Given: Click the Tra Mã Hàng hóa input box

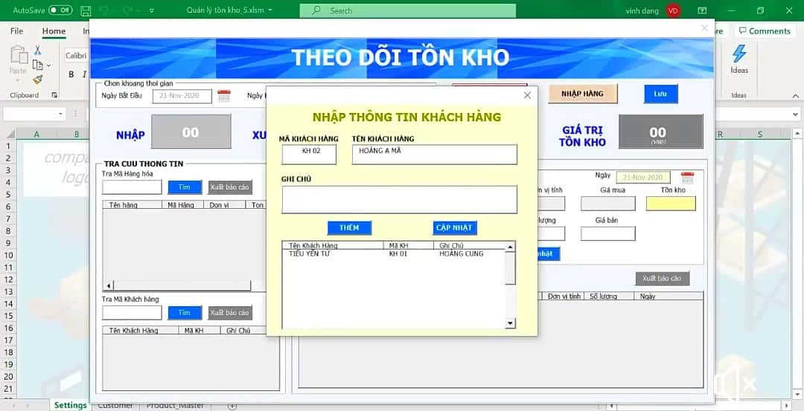Looking at the screenshot, I should pos(132,187).
